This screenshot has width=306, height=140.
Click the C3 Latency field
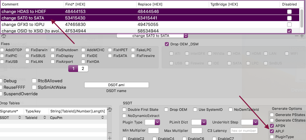click(x=244, y=131)
